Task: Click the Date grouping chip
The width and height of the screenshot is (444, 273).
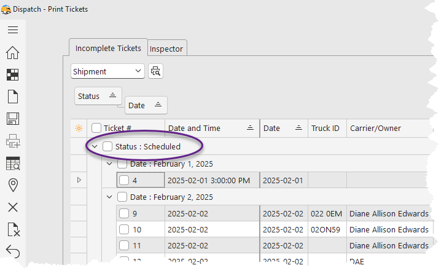Action: click(x=146, y=105)
